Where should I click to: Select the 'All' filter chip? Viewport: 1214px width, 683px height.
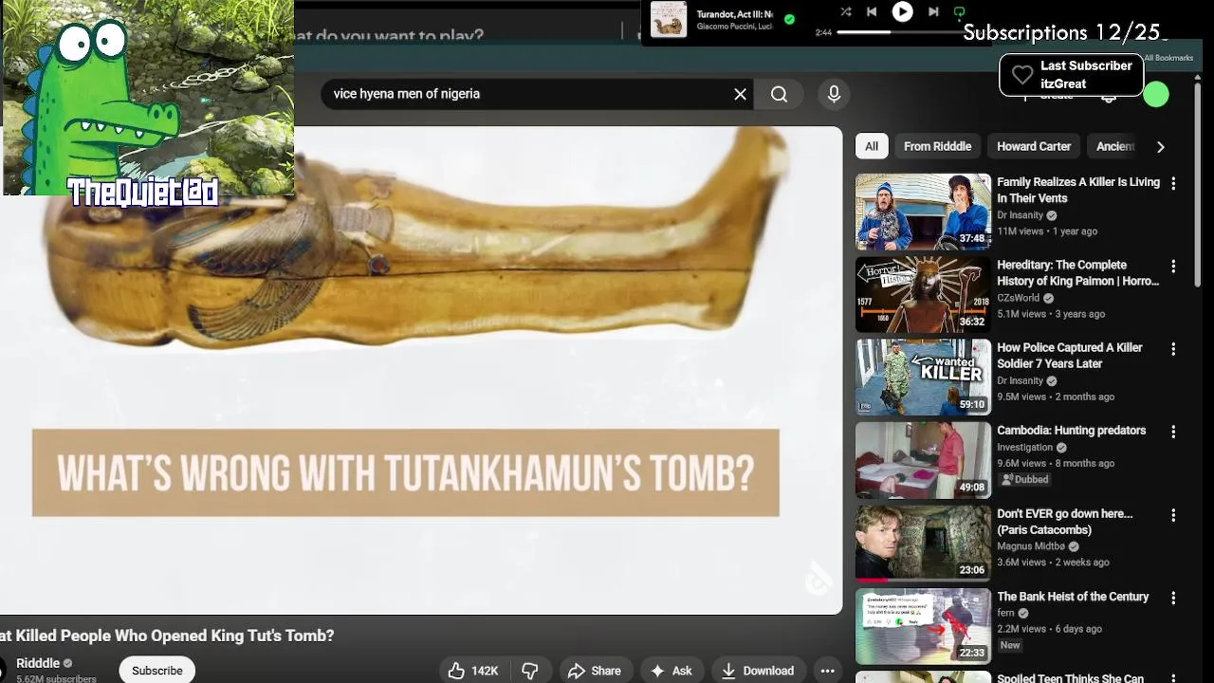tap(872, 146)
